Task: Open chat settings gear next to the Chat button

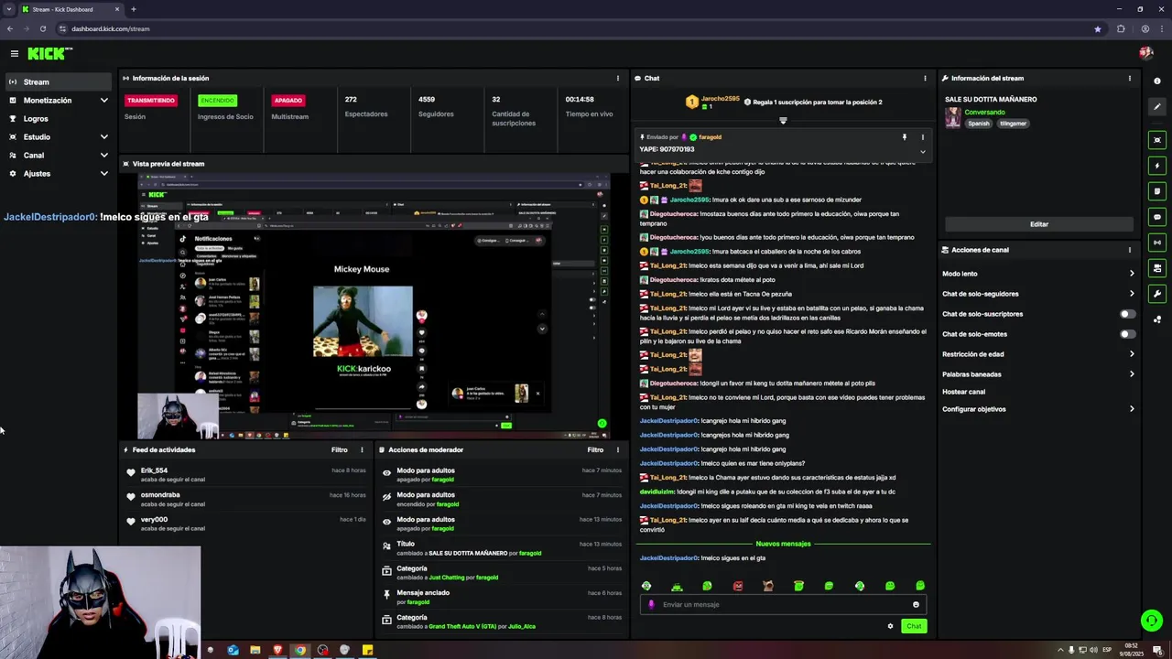Action: coord(890,626)
